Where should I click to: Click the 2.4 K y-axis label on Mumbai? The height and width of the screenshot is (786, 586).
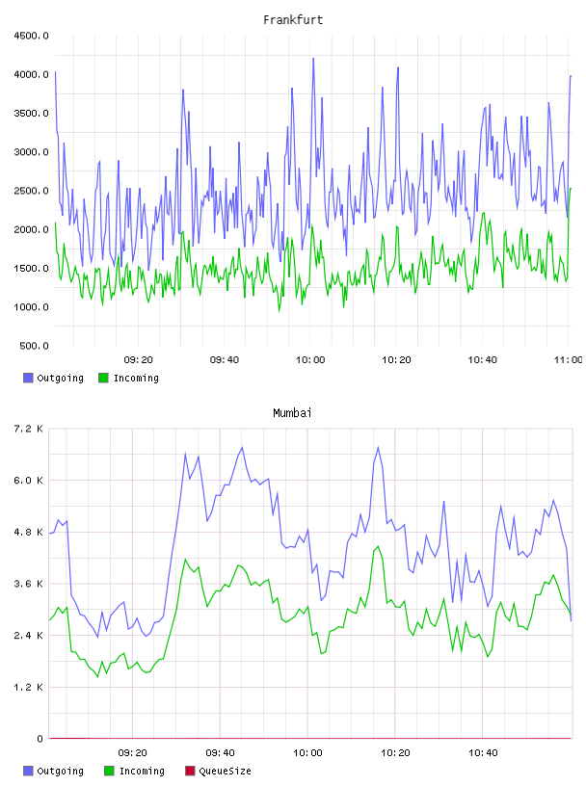tap(28, 635)
